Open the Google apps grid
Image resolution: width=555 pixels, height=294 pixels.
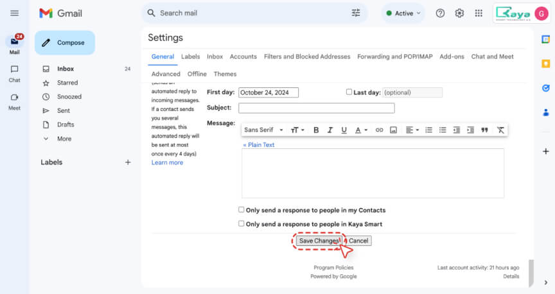pos(479,13)
